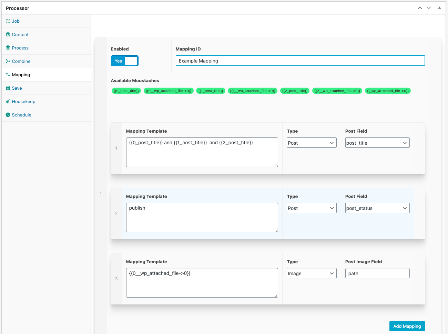This screenshot has height=334, width=448.
Task: Click row handle number 3 of image mapping
Action: coord(116,279)
